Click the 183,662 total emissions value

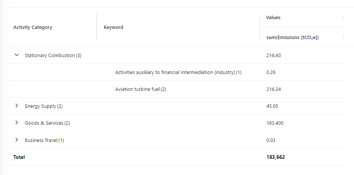coord(275,157)
